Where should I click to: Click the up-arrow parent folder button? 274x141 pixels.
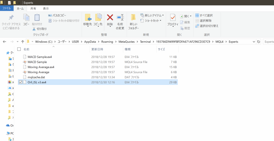pyautogui.click(x=22, y=42)
